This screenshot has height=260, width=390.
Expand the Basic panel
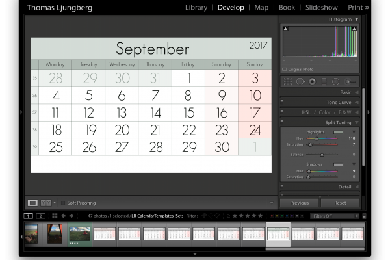pos(357,92)
